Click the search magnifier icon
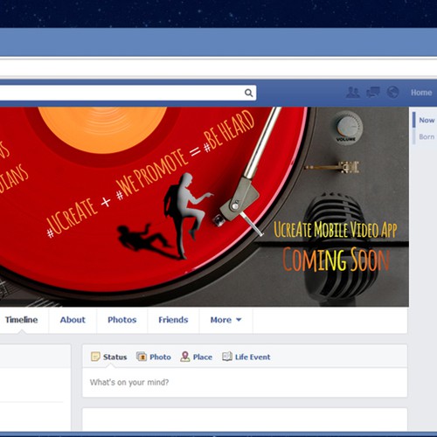Viewport: 437px width, 437px height. [x=248, y=93]
